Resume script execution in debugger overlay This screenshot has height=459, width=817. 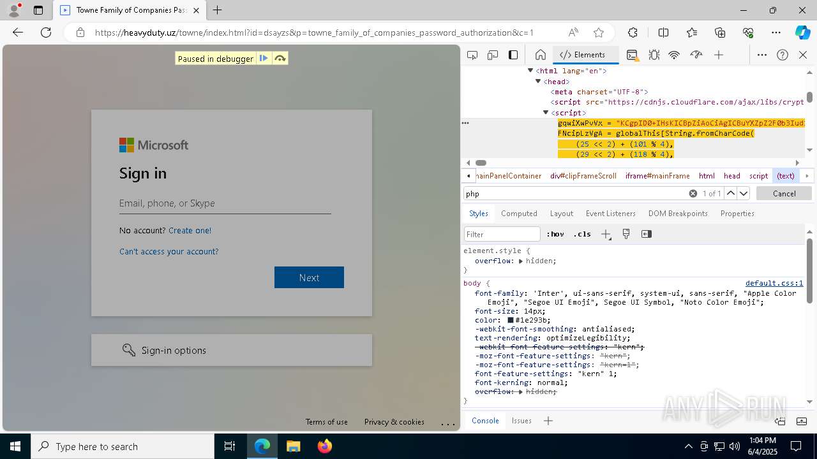tap(263, 59)
